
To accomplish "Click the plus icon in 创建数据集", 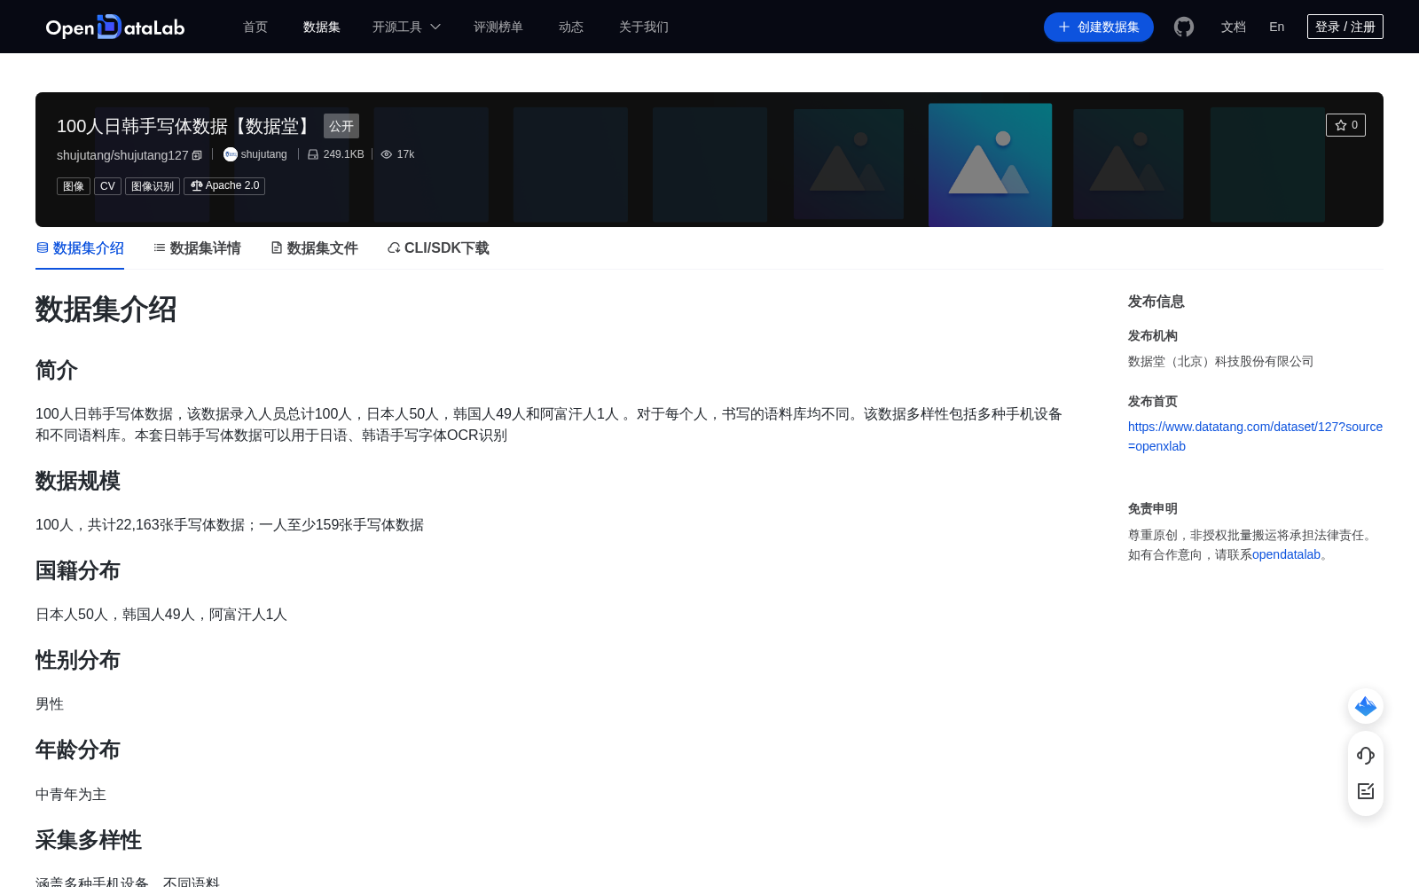I will pos(1064,27).
